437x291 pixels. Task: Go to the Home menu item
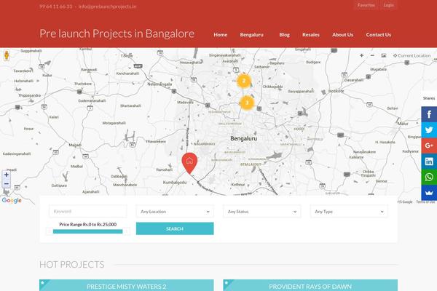pyautogui.click(x=221, y=35)
